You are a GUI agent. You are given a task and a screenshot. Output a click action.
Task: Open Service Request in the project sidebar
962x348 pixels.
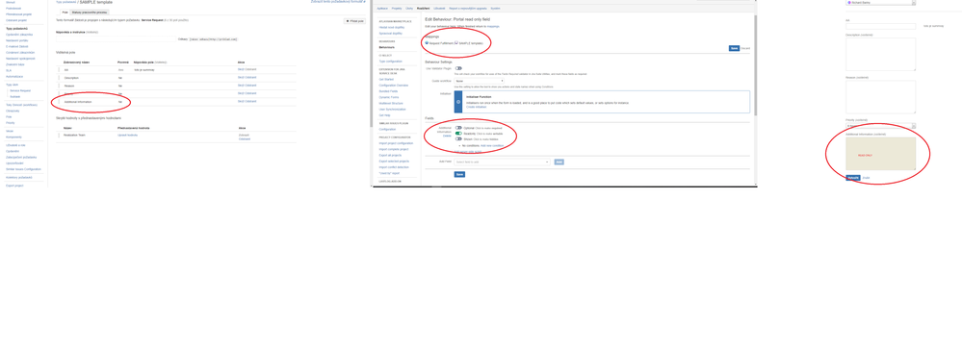tap(20, 90)
